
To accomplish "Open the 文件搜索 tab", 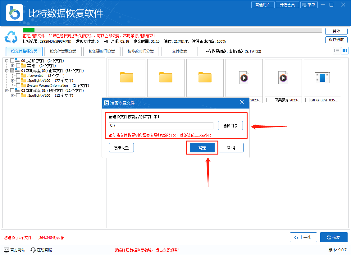I will click(180, 51).
